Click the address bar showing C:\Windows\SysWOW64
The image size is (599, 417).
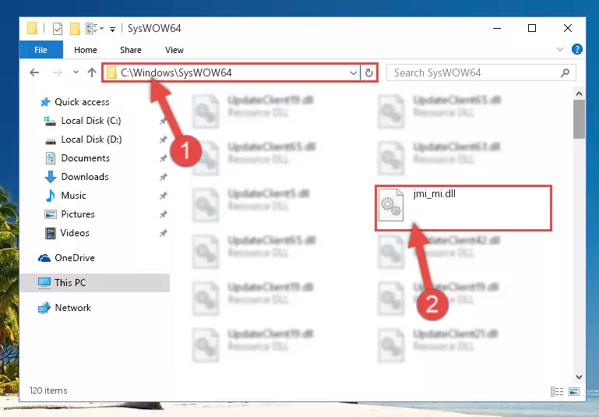click(231, 72)
